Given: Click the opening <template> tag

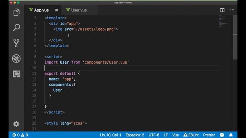Looking at the screenshot, I should 55,18.
